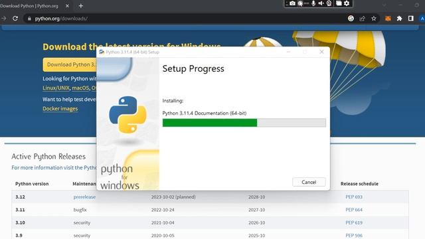Click the 2025-10 end of support date
Viewport: 425px width, 239px height.
point(257,236)
